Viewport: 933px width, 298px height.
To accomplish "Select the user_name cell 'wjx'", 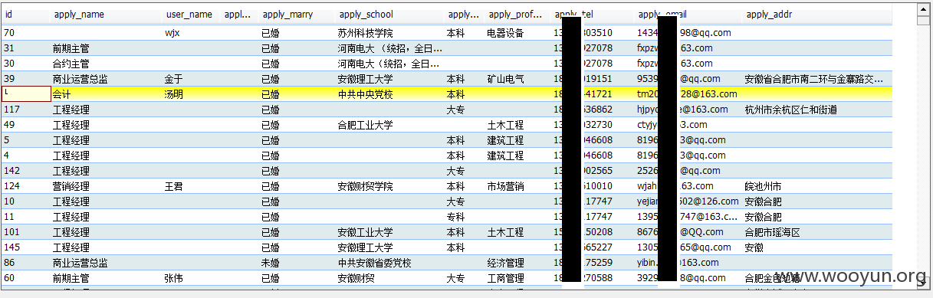I will (x=172, y=33).
